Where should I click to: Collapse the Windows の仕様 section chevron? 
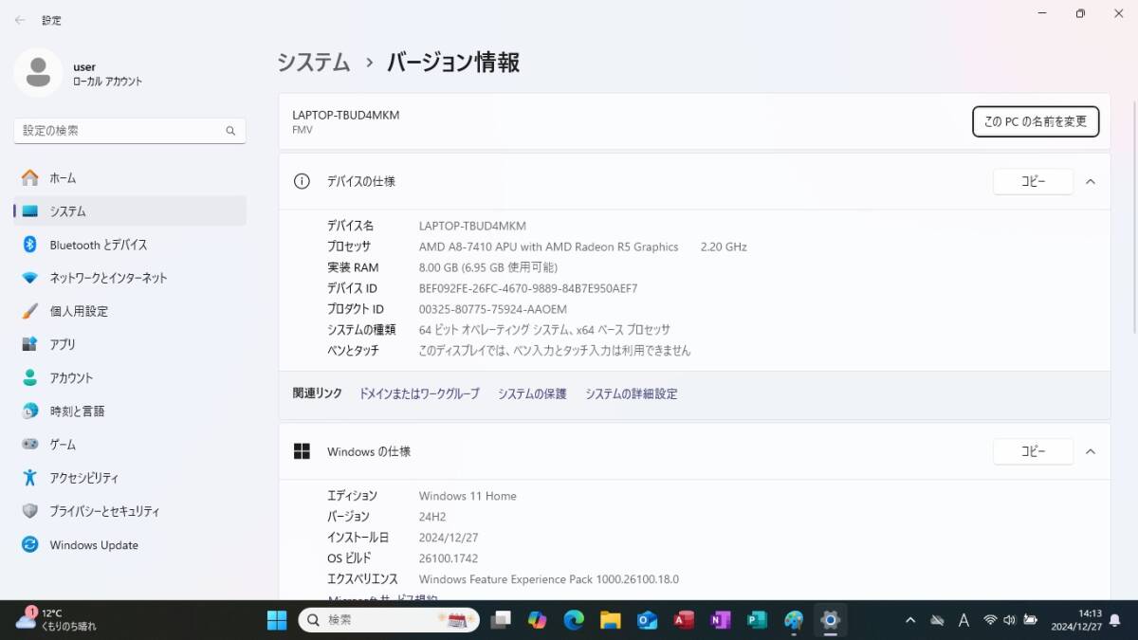1091,451
